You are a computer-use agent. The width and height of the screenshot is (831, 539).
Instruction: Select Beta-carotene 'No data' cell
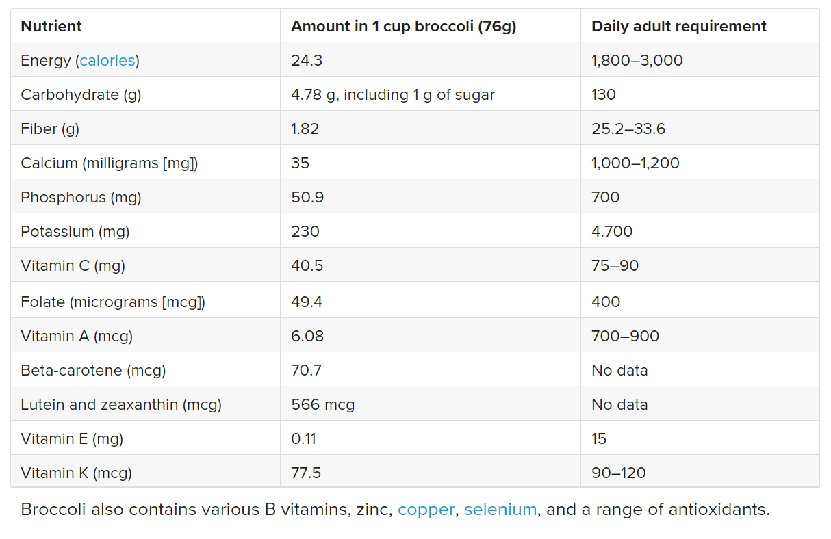coord(619,370)
